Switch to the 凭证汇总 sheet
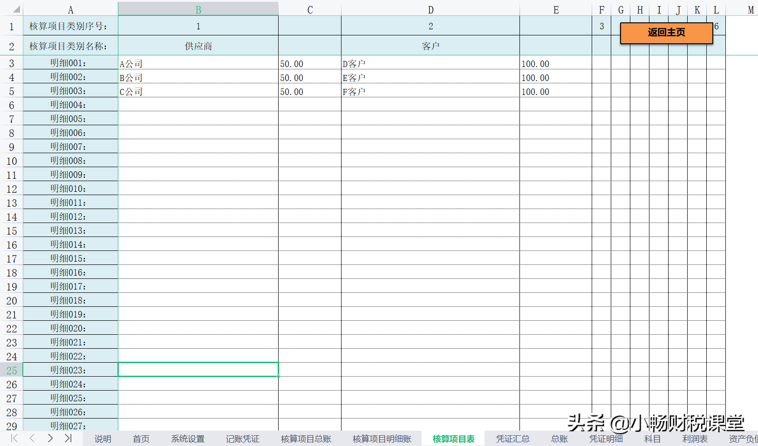Viewport: 758px width, 446px height. tap(513, 438)
